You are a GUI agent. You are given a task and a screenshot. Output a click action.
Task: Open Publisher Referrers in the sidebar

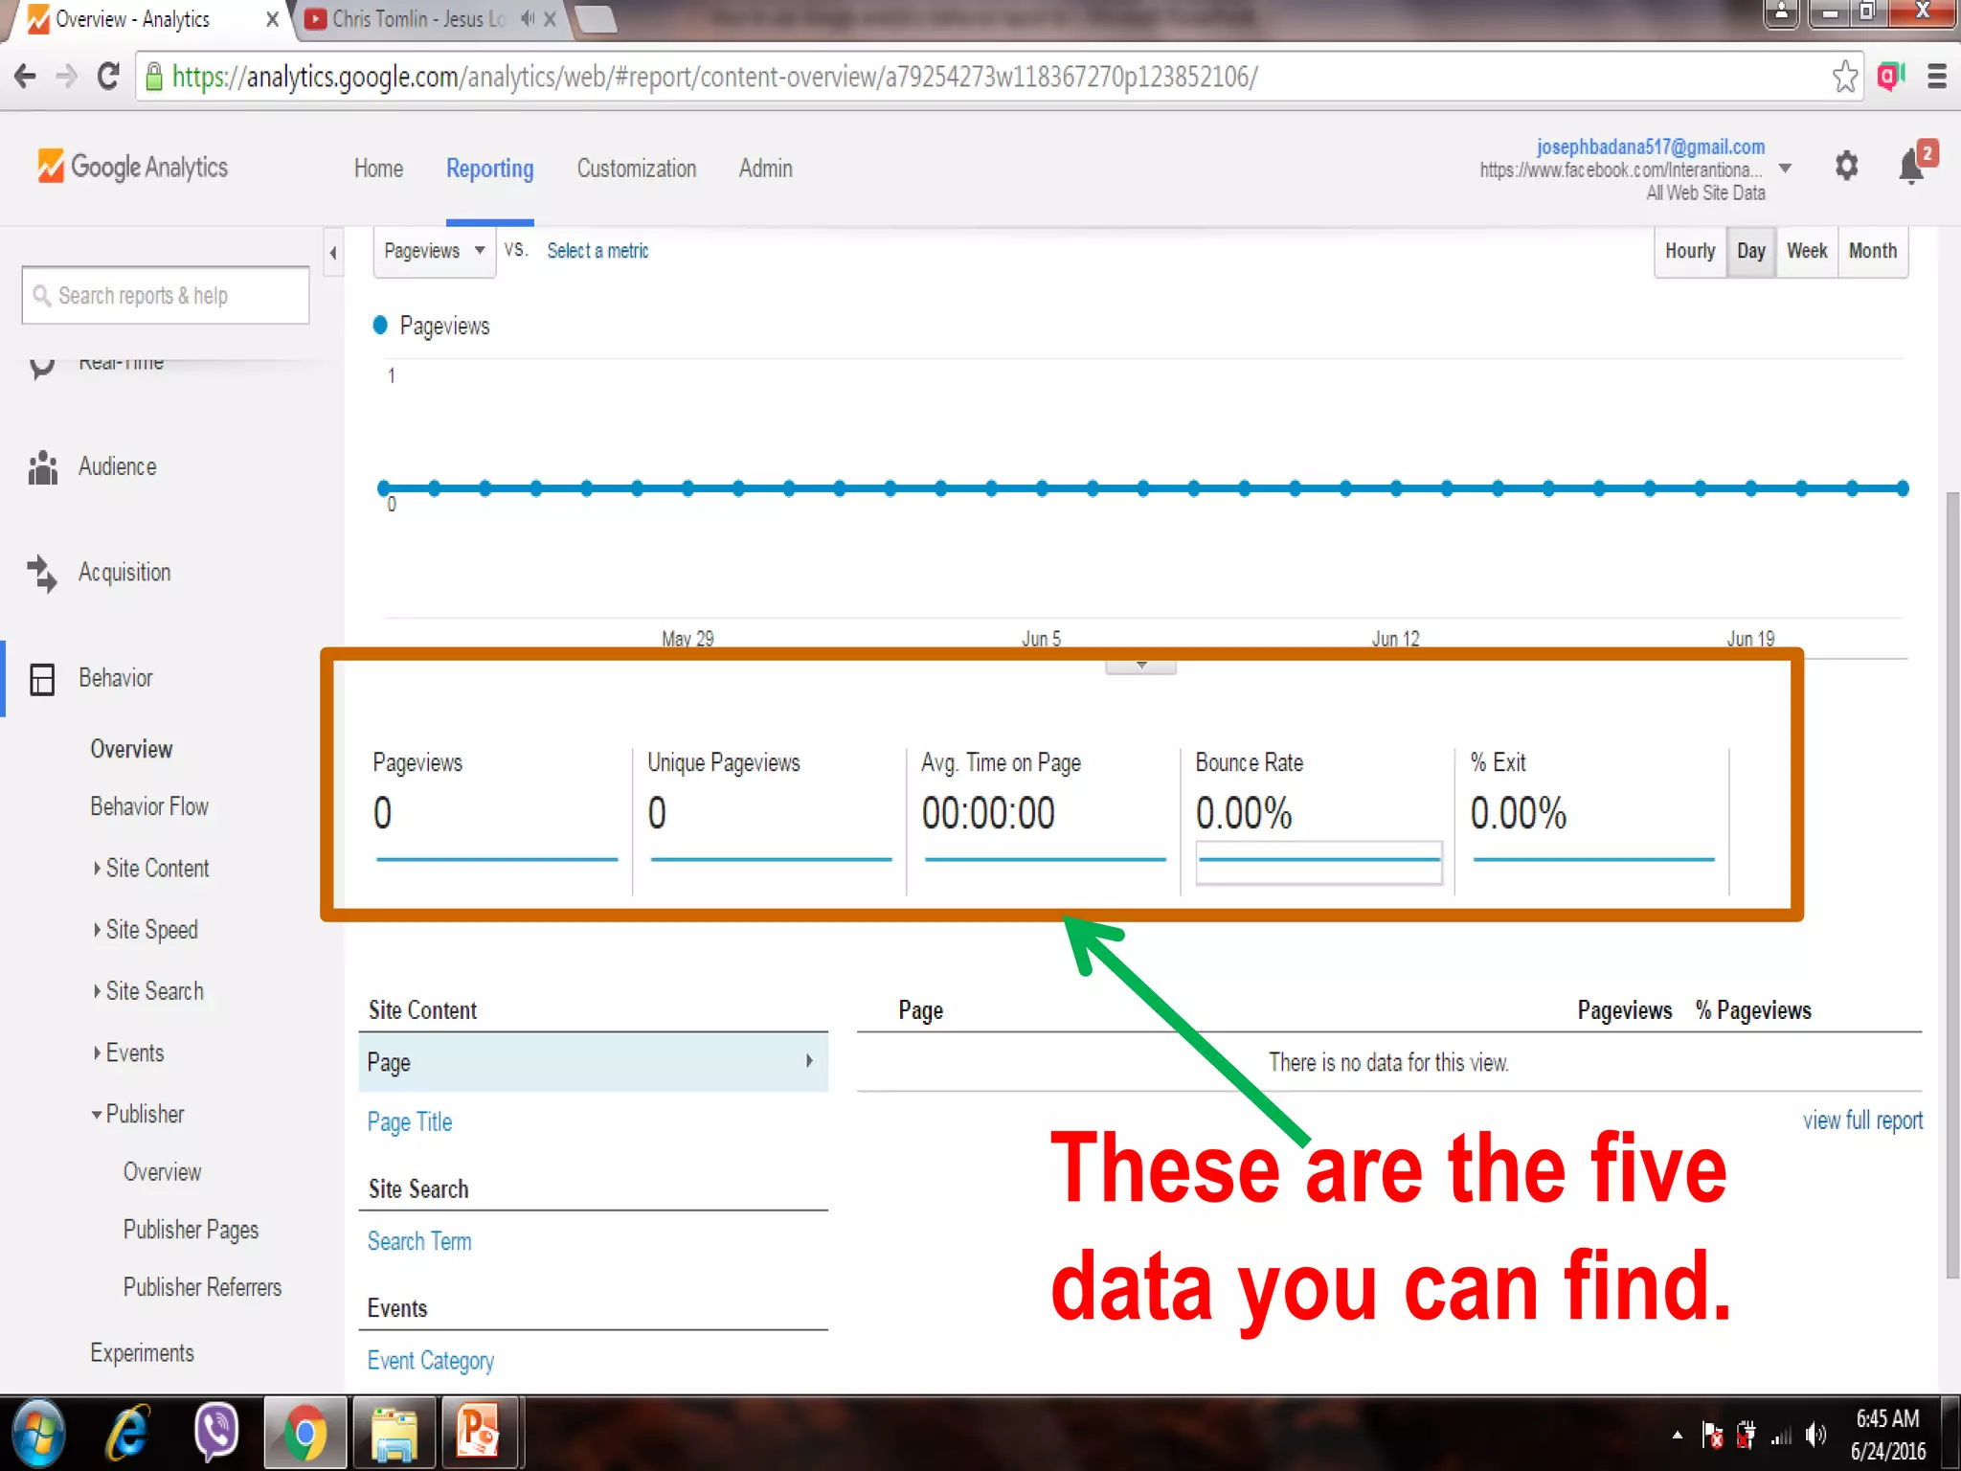202,1287
